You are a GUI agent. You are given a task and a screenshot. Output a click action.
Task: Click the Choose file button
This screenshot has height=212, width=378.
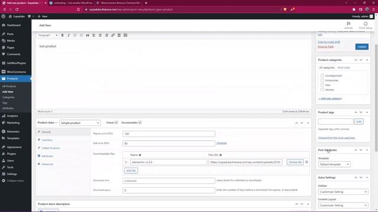click(295, 163)
